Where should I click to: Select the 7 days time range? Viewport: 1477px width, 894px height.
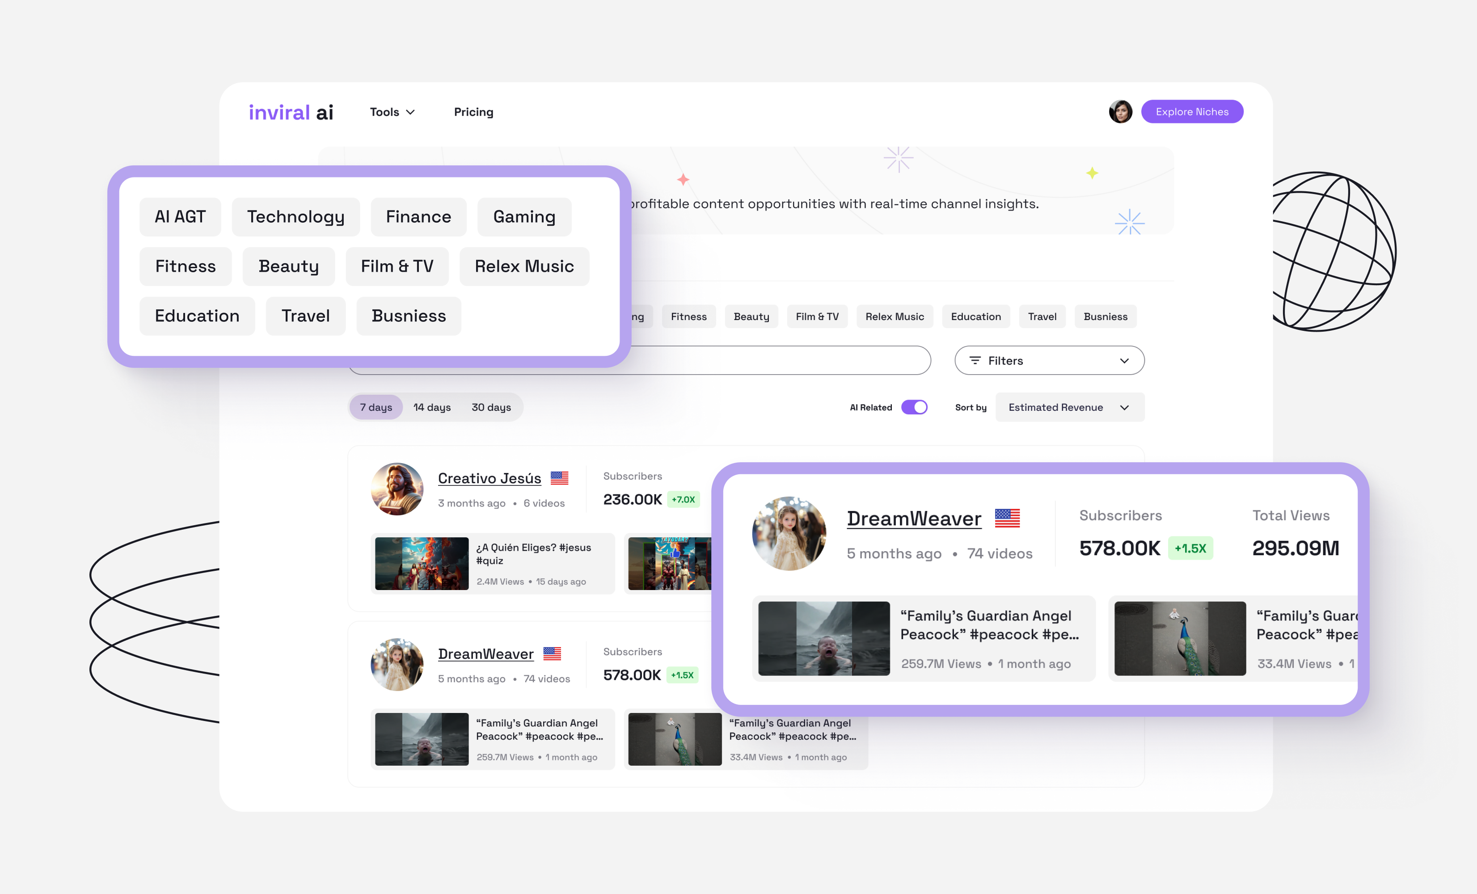(x=376, y=408)
